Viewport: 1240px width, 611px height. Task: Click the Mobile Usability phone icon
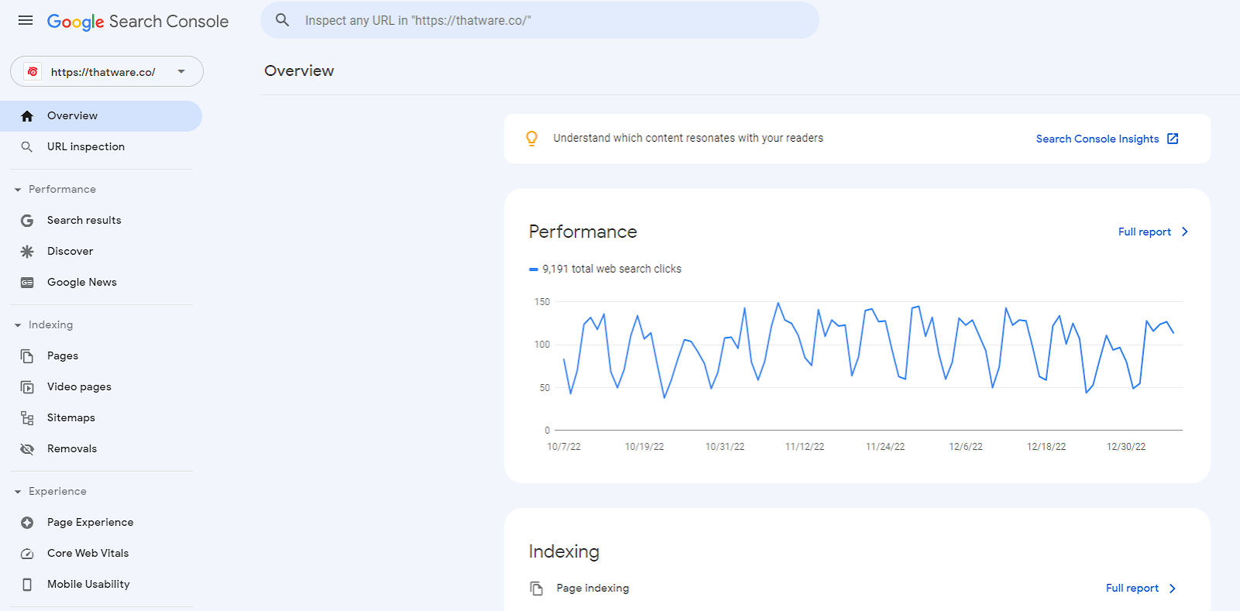click(x=27, y=585)
